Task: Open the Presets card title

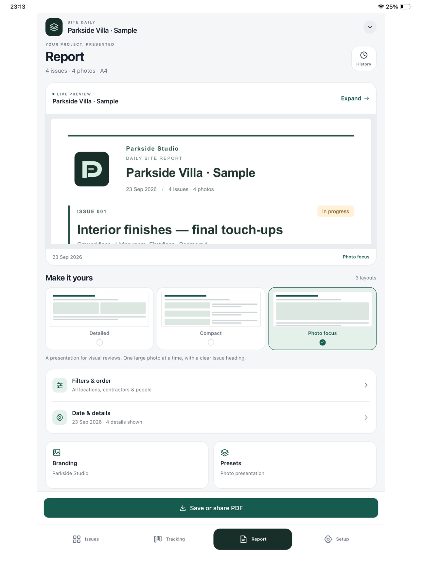Action: tap(231, 463)
